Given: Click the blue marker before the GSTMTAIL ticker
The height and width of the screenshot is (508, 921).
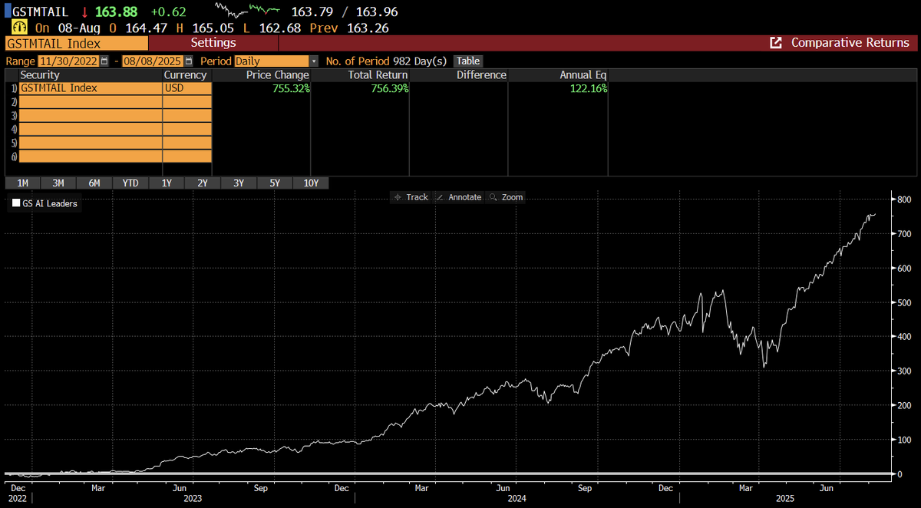Looking at the screenshot, I should click(x=6, y=12).
